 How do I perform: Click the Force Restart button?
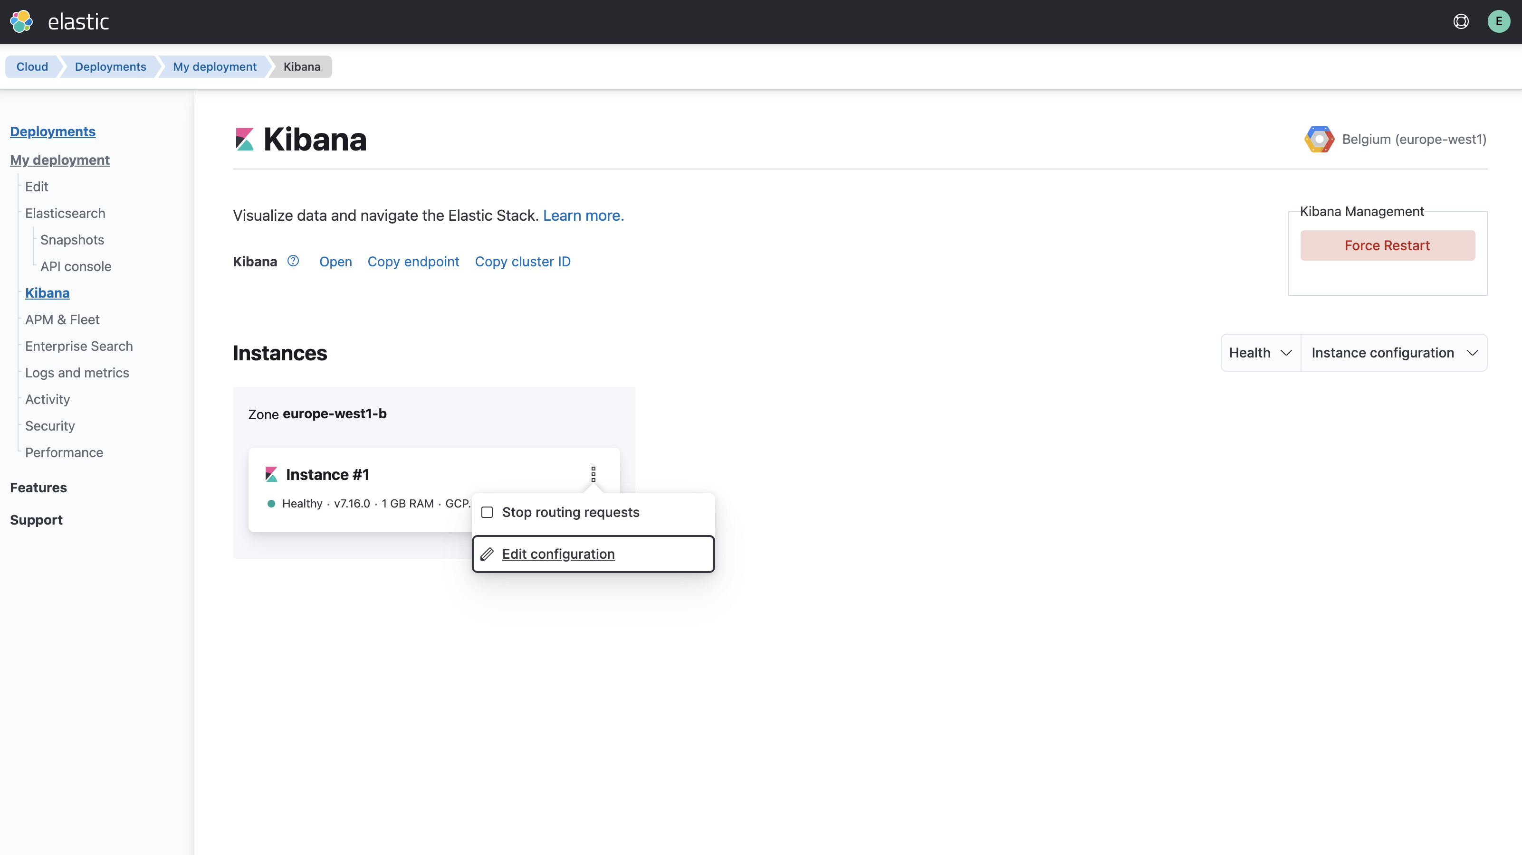point(1388,245)
